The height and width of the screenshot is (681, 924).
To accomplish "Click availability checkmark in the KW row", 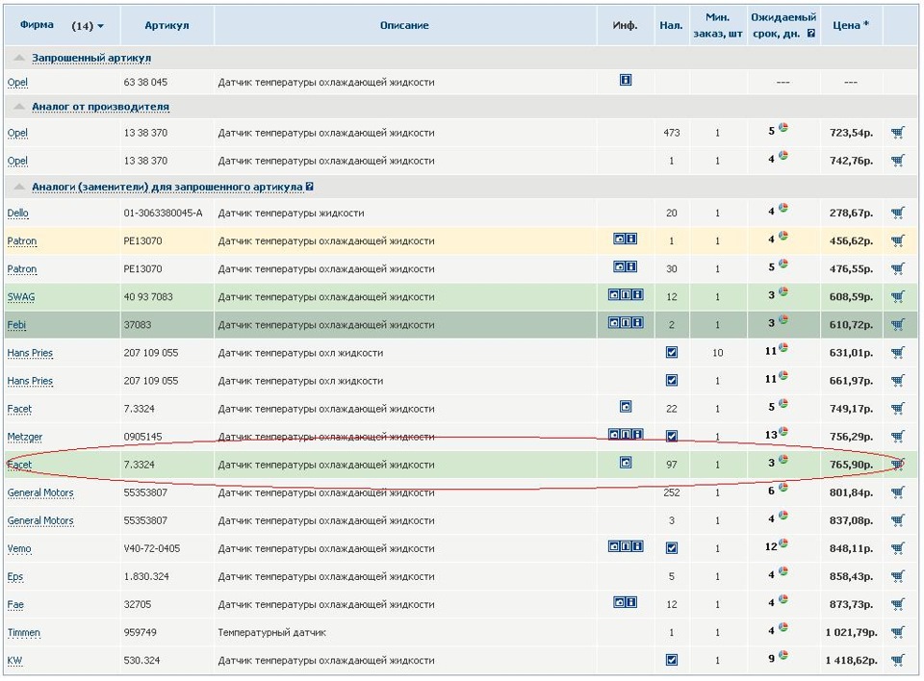I will click(x=672, y=660).
